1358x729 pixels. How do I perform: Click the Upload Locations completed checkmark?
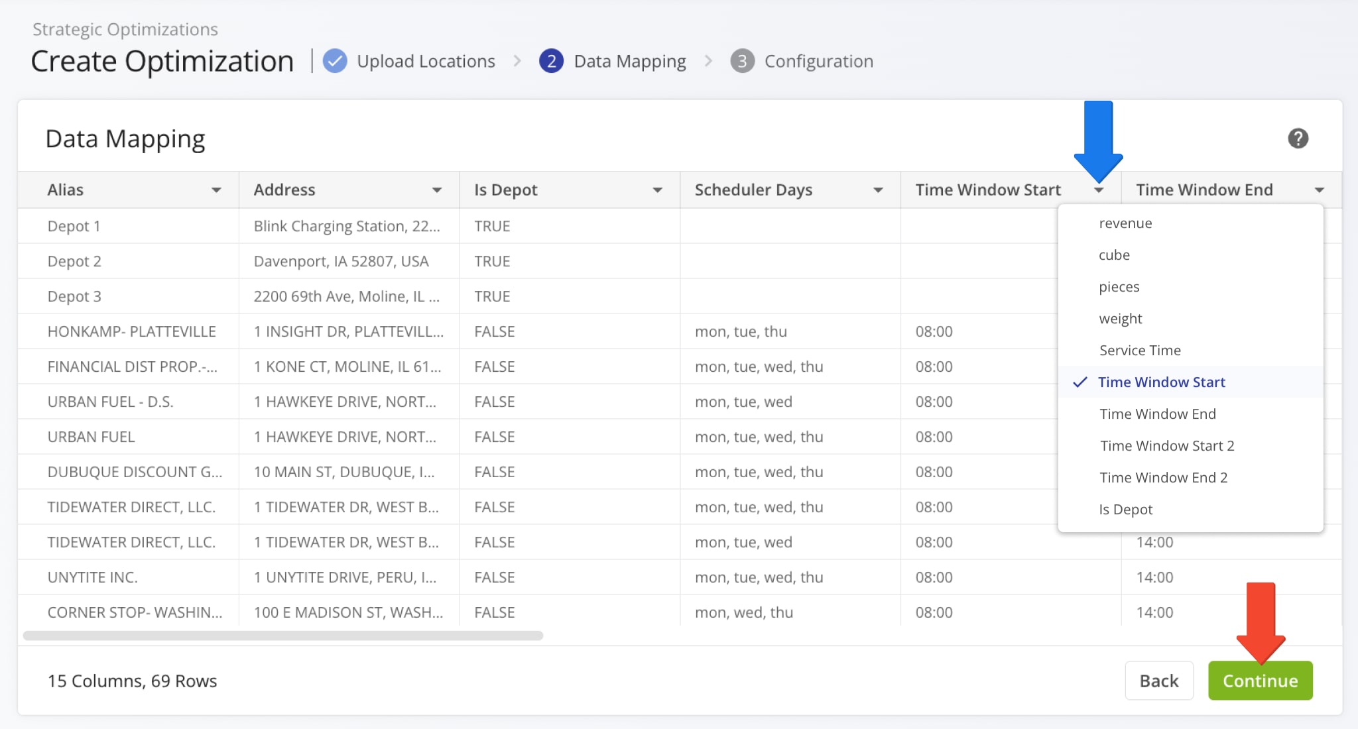click(x=335, y=60)
